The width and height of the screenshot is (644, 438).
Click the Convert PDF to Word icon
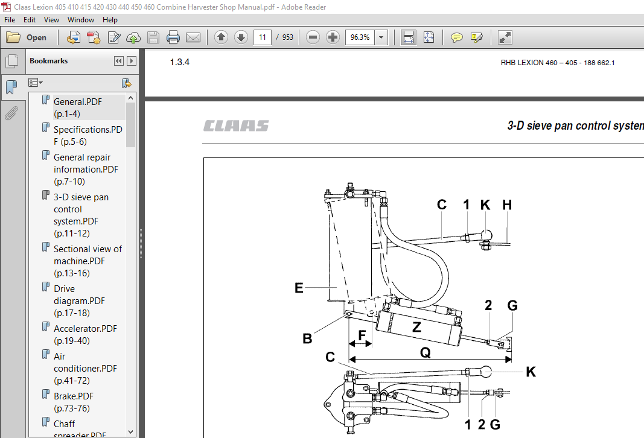click(94, 37)
